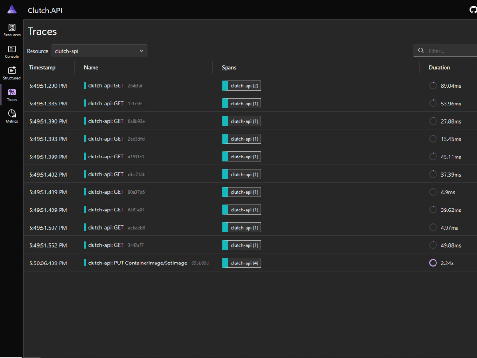Screen dimensions: 477x358
Task: Click the clutch-api (4) span badge
Action: click(242, 263)
